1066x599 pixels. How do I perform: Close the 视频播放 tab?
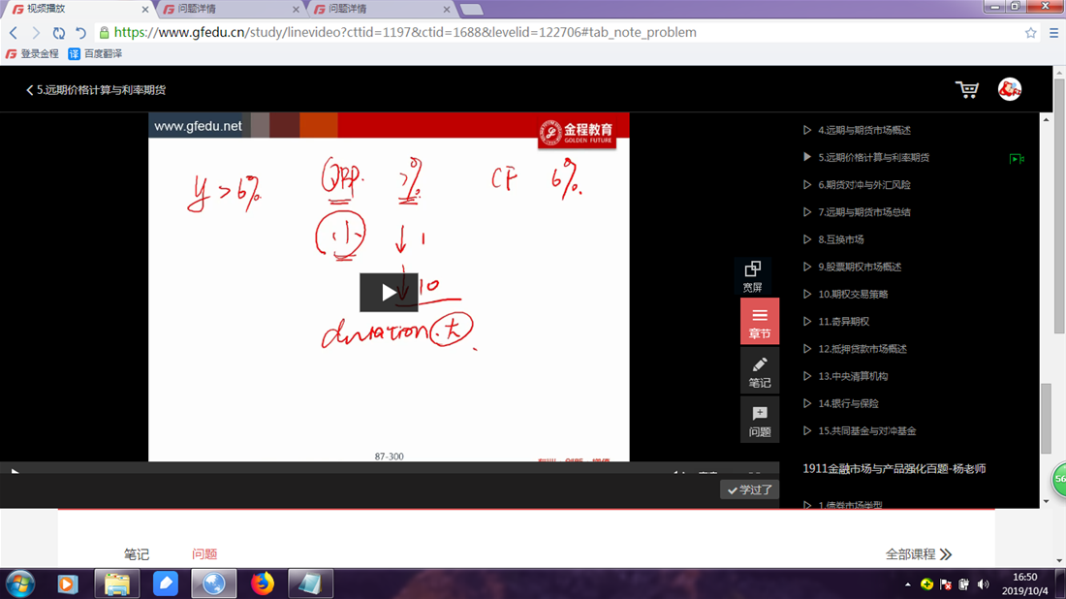pos(144,10)
